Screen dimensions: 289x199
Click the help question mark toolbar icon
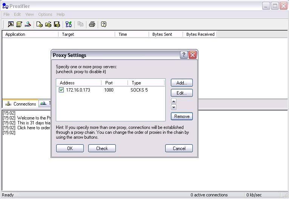pos(104,24)
